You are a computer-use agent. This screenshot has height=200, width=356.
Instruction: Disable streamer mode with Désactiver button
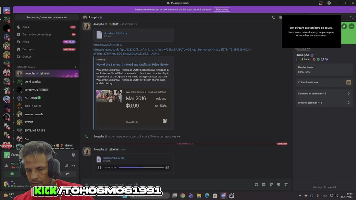(x=222, y=9)
